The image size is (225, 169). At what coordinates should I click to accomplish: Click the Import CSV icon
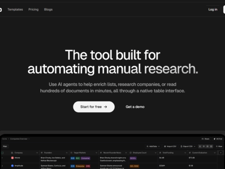[x=165, y=146]
